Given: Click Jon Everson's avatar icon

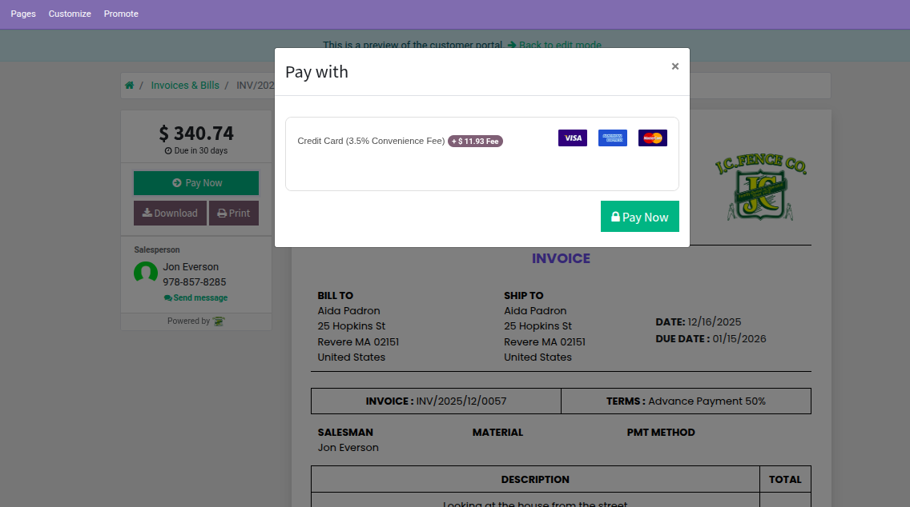Looking at the screenshot, I should pyautogui.click(x=146, y=273).
